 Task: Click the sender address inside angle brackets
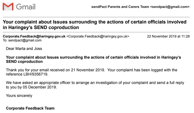98,36
